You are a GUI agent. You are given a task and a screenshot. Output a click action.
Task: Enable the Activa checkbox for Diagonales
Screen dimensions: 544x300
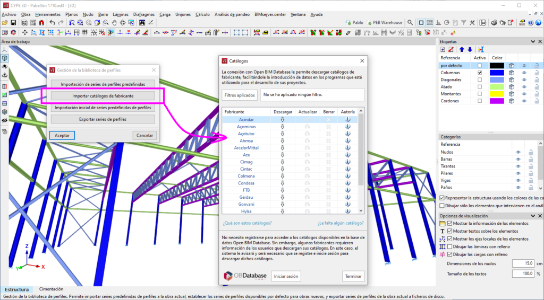[x=480, y=80]
